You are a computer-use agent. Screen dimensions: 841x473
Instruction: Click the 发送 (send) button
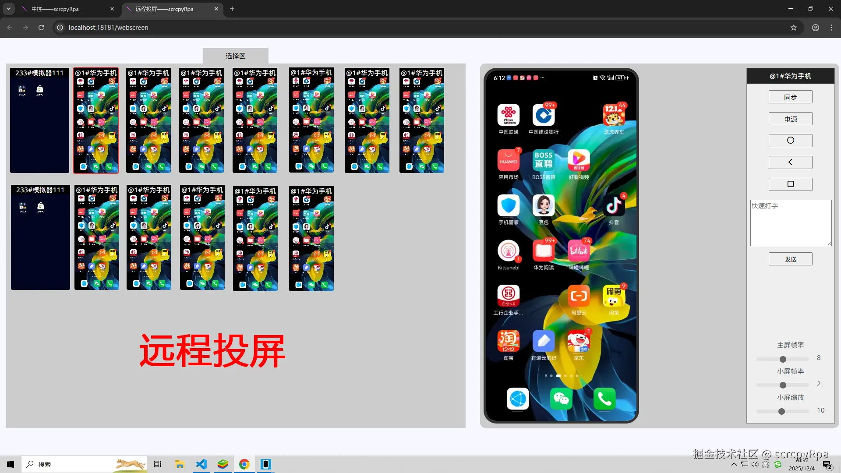point(790,259)
